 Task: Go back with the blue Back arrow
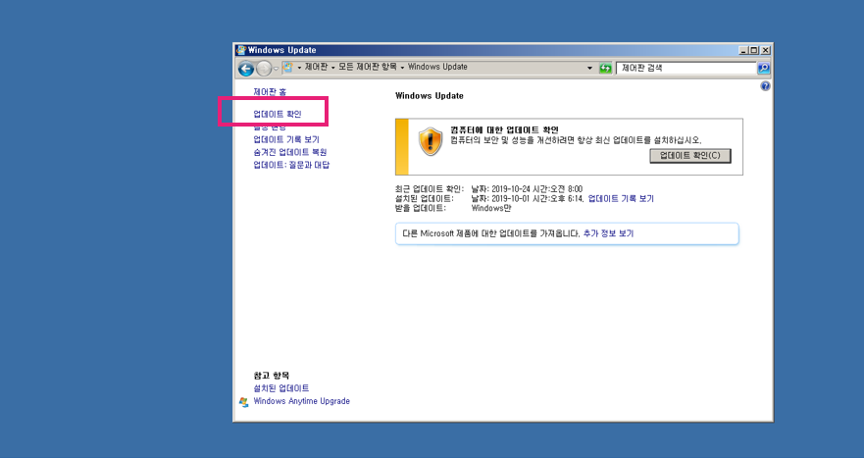246,69
